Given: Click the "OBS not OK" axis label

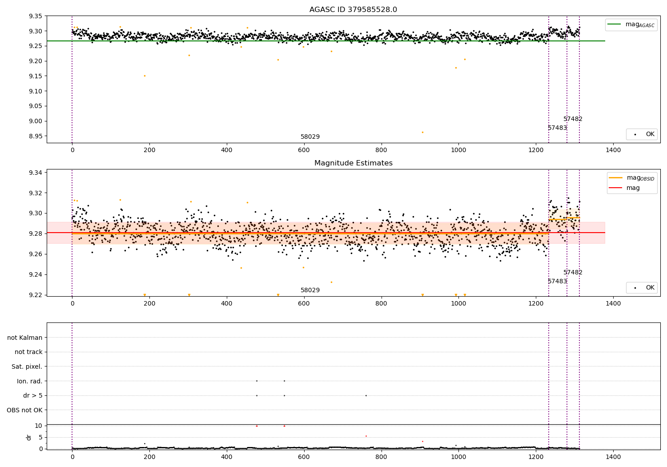Looking at the screenshot, I should [24, 410].
